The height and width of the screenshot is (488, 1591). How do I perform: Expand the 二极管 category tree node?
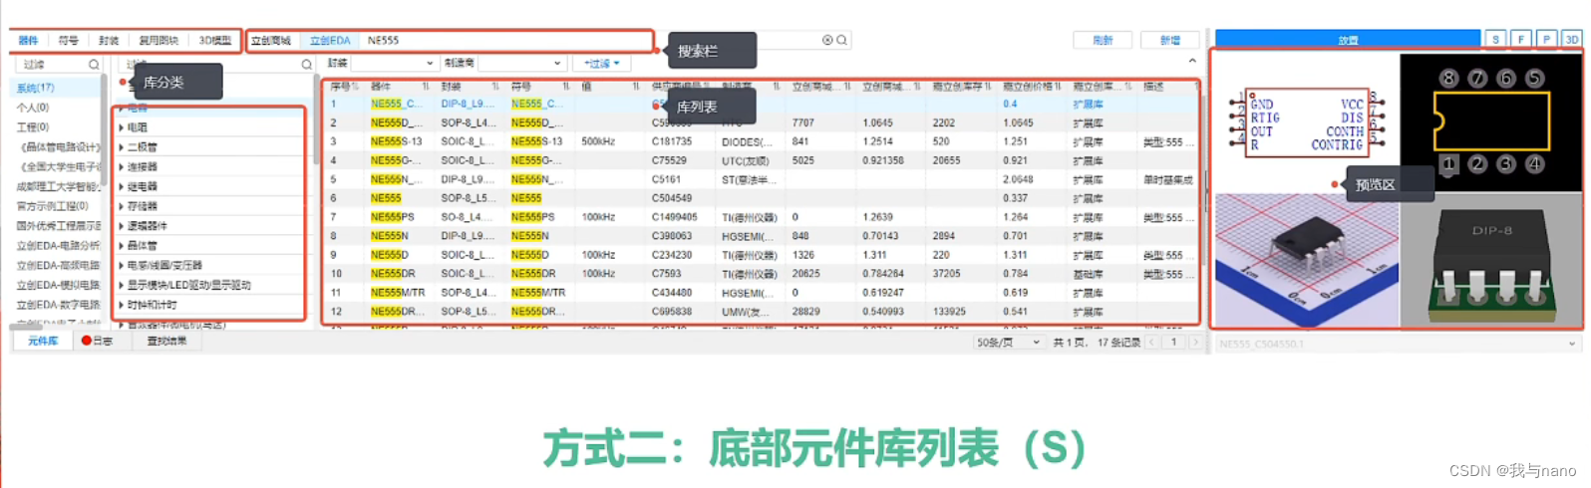coord(122,147)
